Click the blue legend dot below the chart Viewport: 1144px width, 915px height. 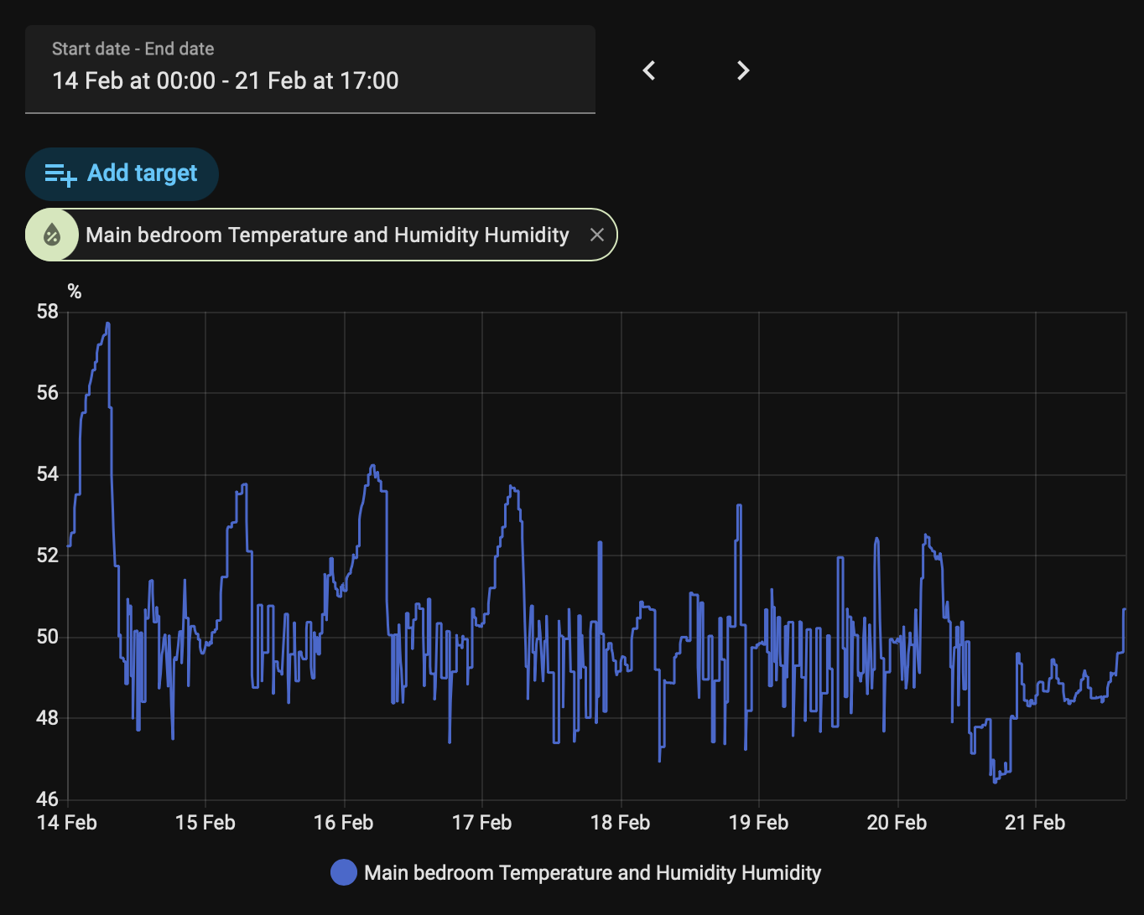coord(343,872)
